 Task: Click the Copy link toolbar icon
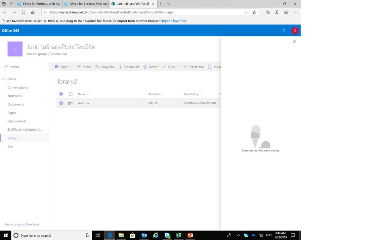[x=105, y=67]
